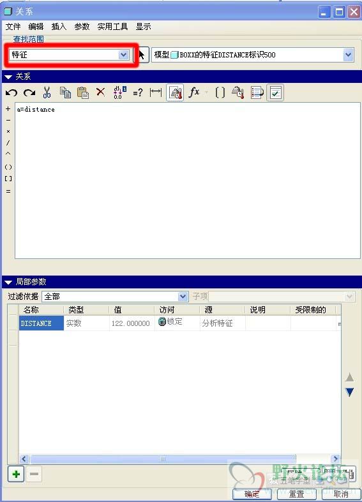
Task: Click the =? evaluate expression icon
Action: click(x=137, y=93)
